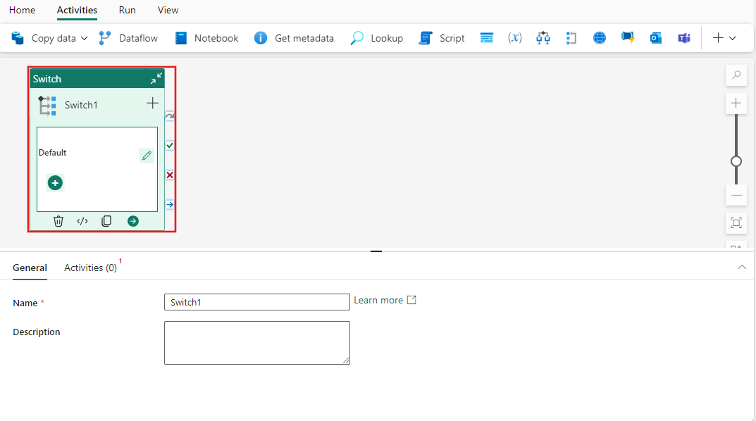
Task: Click the Learn more link
Action: click(x=380, y=300)
